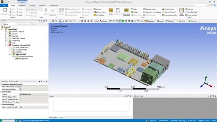This screenshot has width=217, height=122.
Task: Open Print Preview
Action: [168, 9]
